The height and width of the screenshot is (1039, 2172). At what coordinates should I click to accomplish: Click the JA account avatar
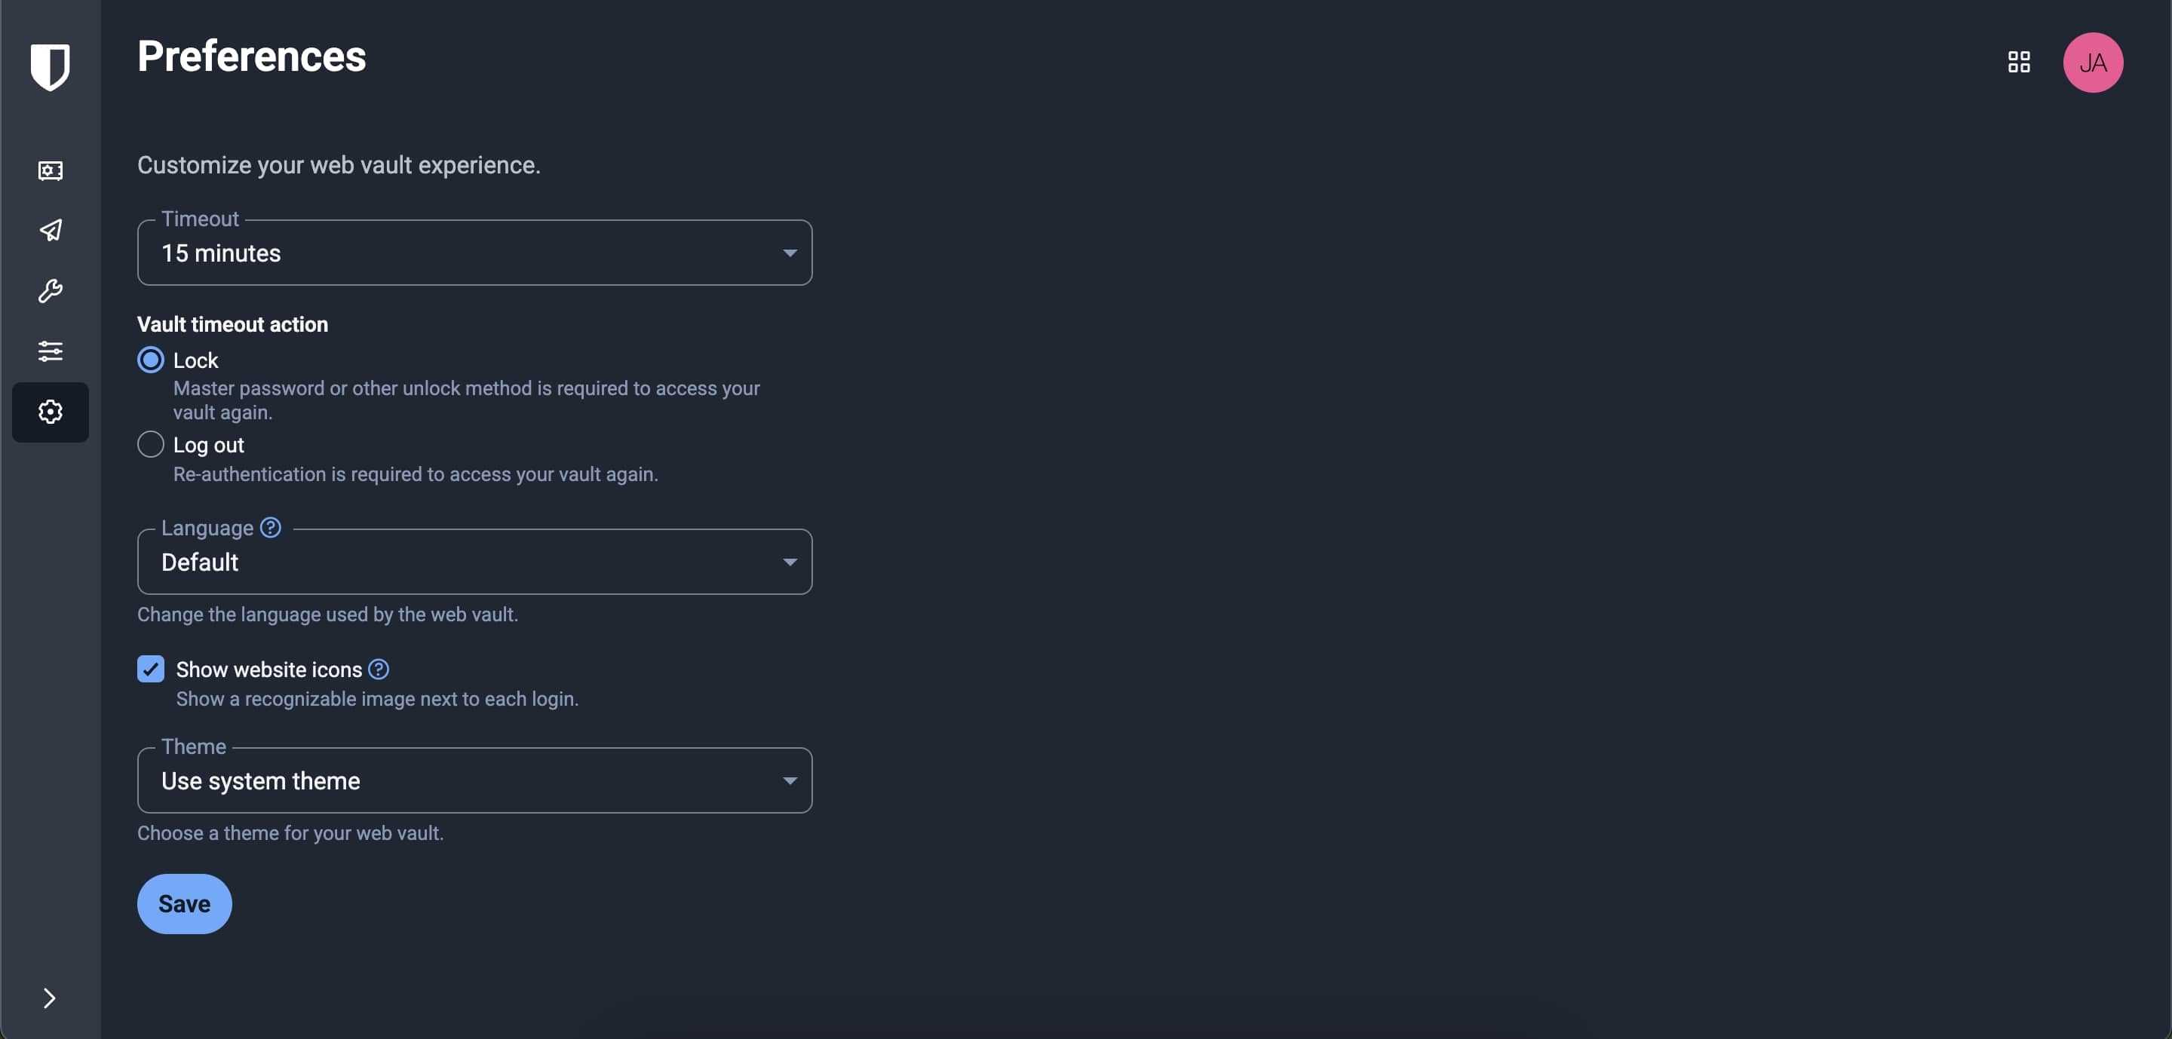tap(2092, 63)
